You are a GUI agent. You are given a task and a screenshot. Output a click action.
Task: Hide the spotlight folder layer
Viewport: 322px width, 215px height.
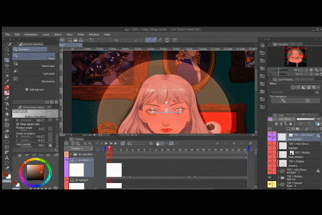click(x=270, y=171)
